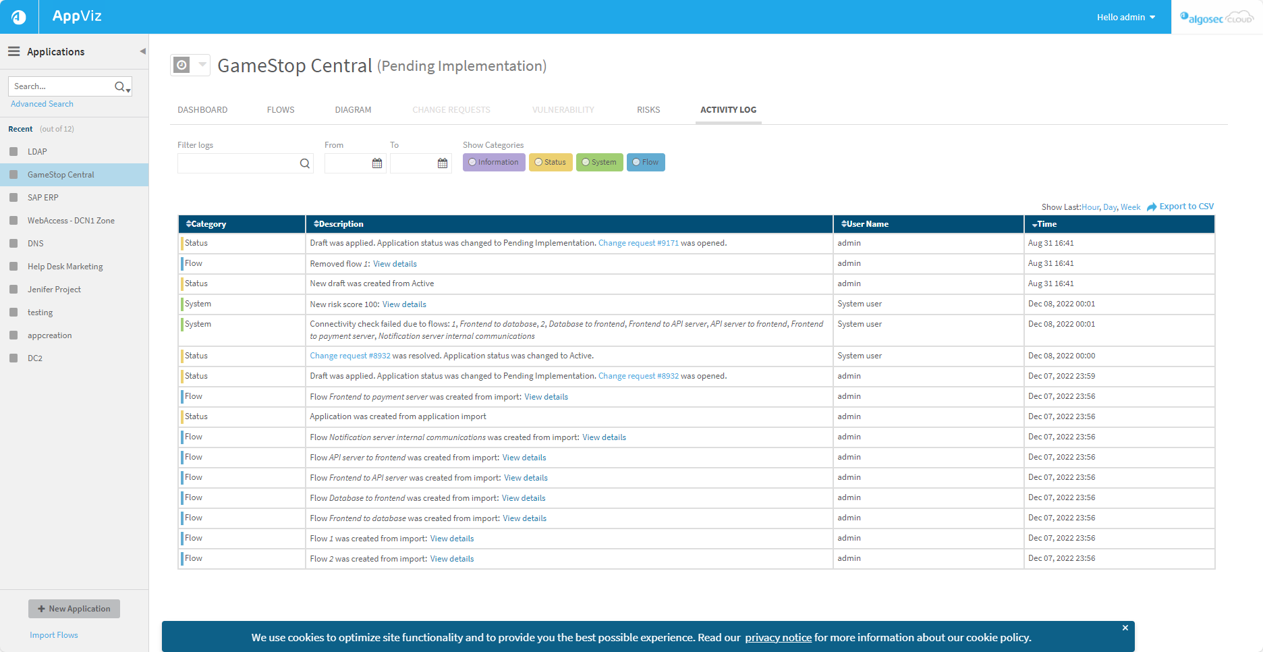This screenshot has height=652, width=1263.
Task: Click the New Application button
Action: [x=74, y=609]
